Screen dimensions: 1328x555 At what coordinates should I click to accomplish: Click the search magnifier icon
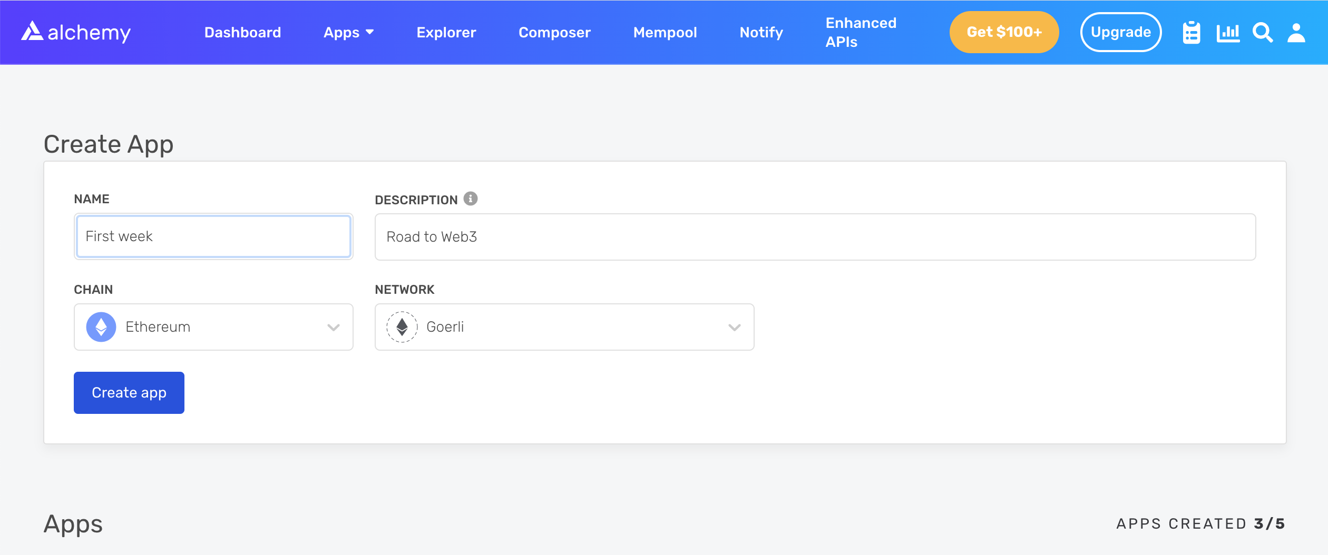tap(1263, 33)
